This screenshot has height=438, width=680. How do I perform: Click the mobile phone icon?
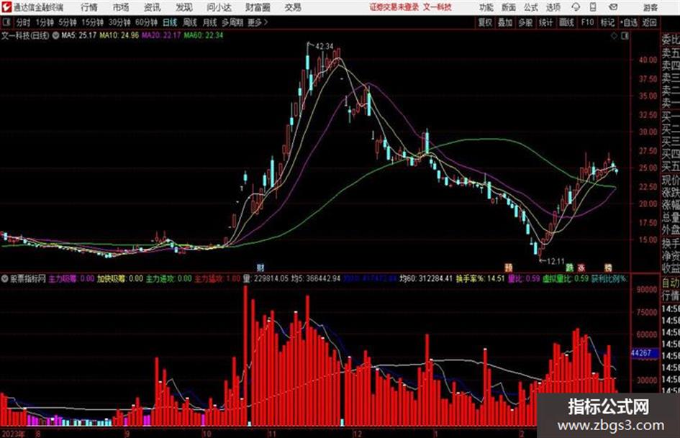pyautogui.click(x=593, y=7)
